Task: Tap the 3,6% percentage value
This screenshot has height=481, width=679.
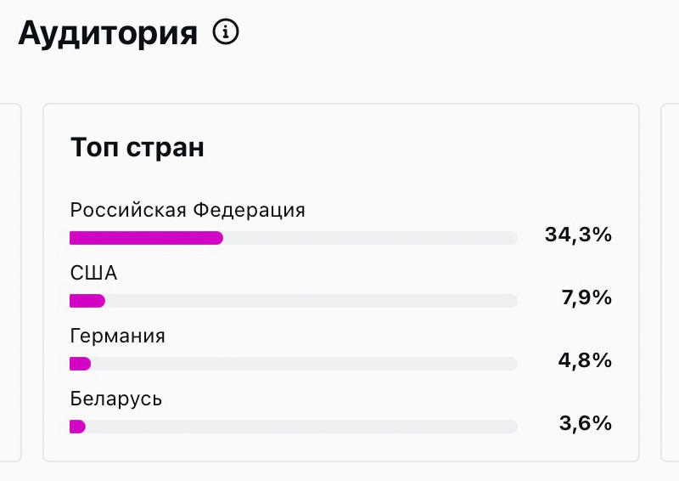Action: pos(585,423)
